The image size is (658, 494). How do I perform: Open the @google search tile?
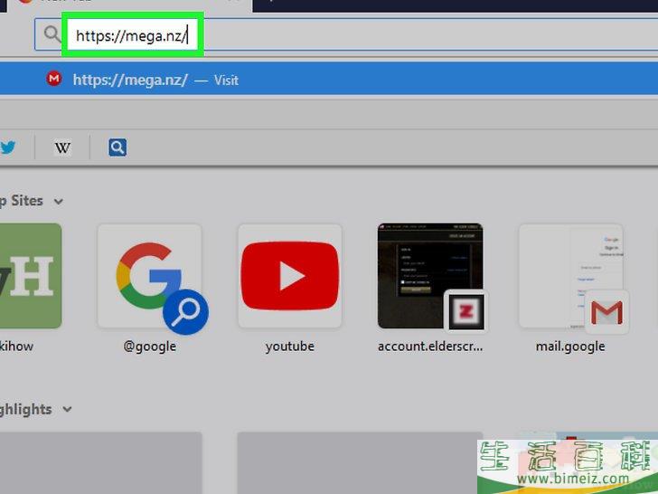(149, 276)
